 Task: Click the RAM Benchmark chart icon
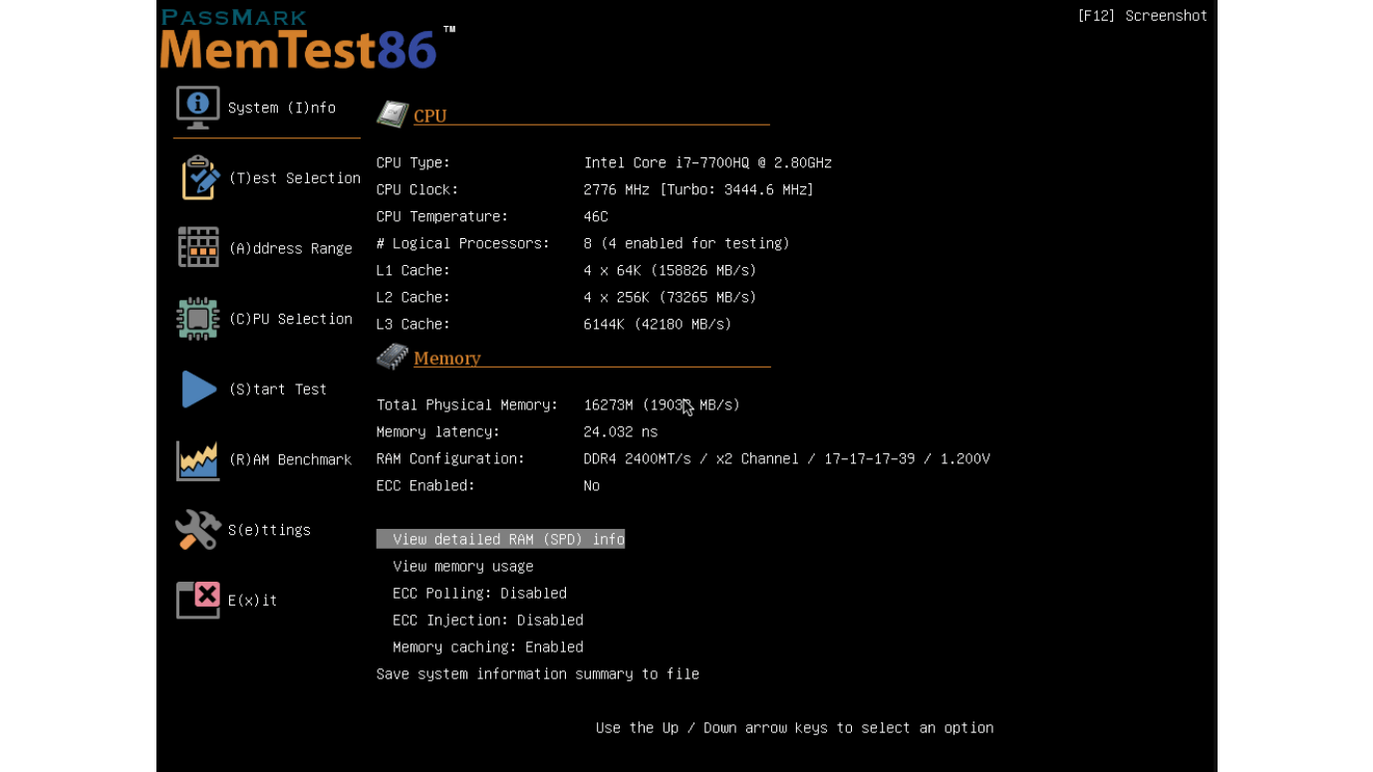pos(198,460)
